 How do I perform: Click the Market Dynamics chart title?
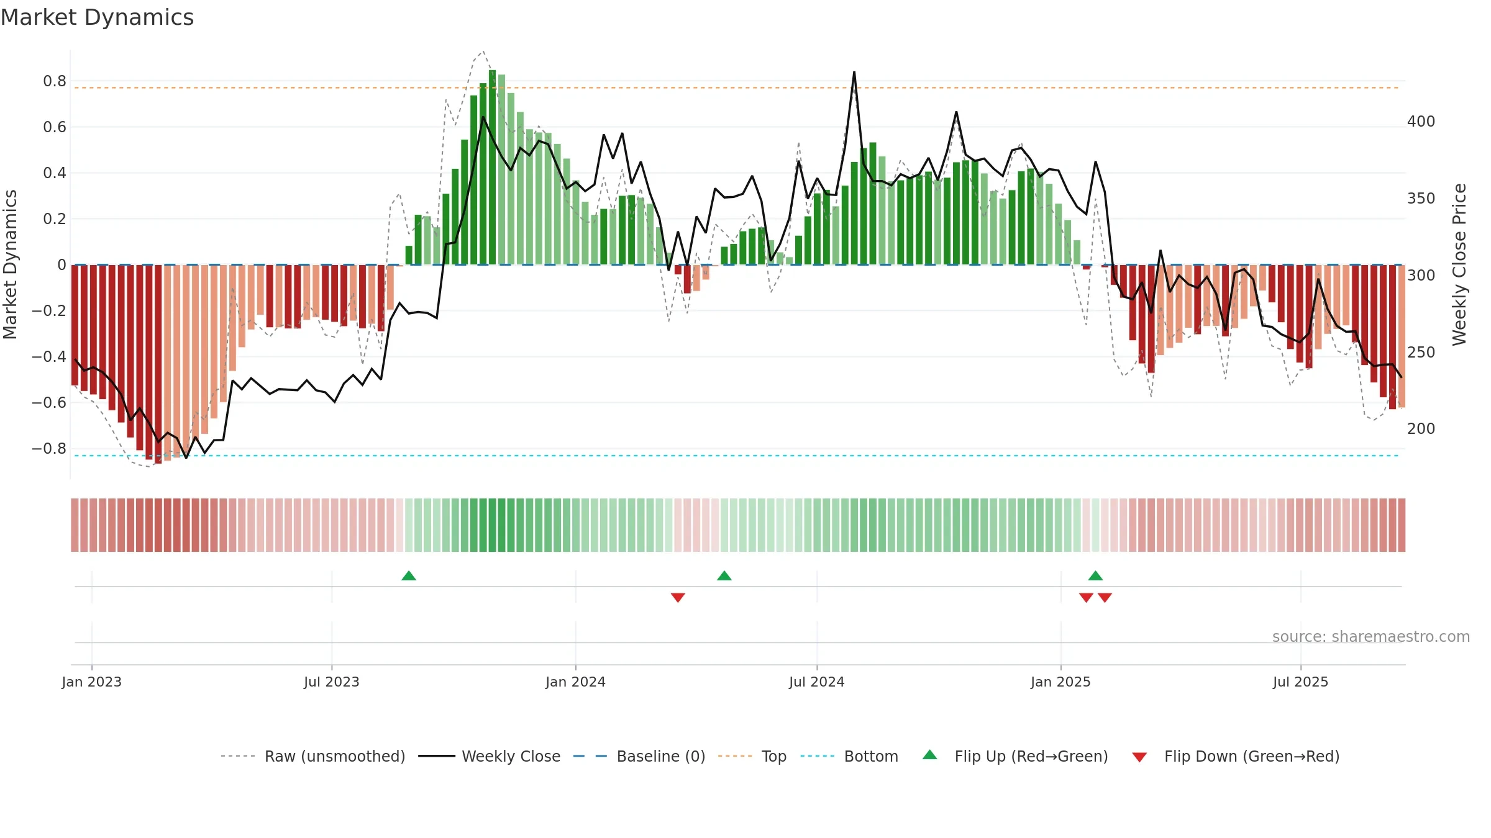(97, 17)
